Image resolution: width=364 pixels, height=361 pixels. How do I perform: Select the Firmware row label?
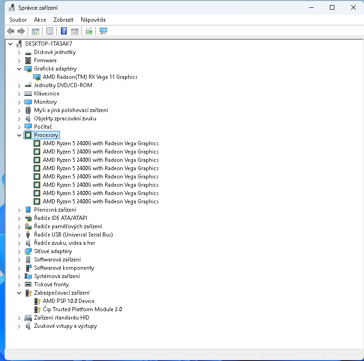click(x=45, y=60)
